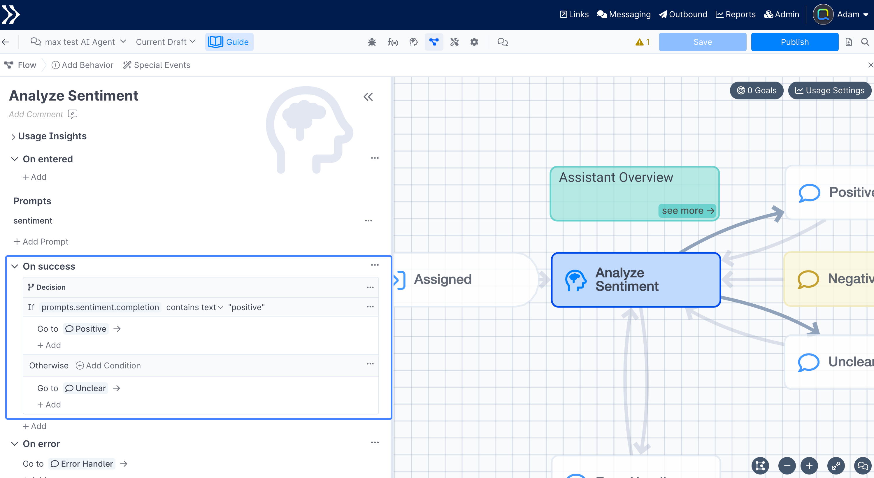This screenshot has width=874, height=478.
Task: Open ellipsis menu for On error
Action: [x=375, y=442]
